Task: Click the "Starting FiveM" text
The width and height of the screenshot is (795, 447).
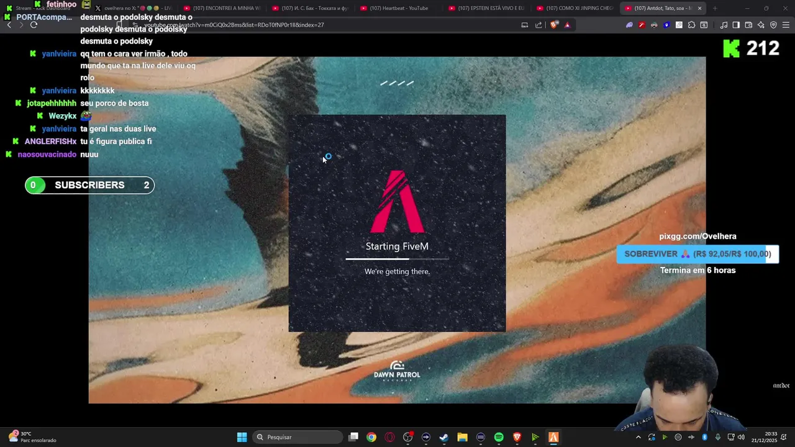Action: coord(397,246)
